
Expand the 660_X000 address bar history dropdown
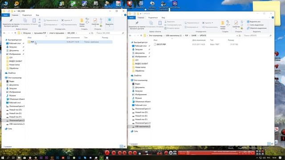[x=90, y=33]
